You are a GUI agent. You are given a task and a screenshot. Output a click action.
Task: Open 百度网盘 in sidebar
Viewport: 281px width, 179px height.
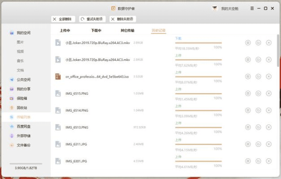(x=23, y=126)
